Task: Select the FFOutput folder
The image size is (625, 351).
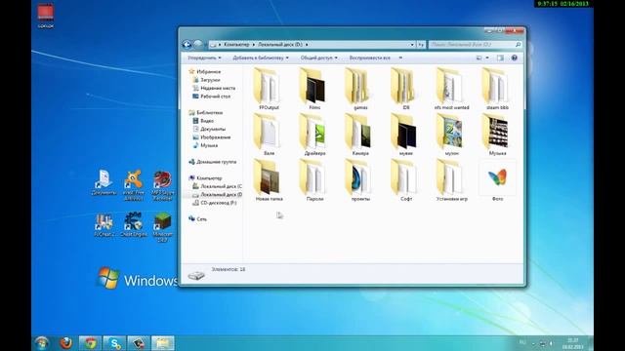Action: tap(269, 89)
